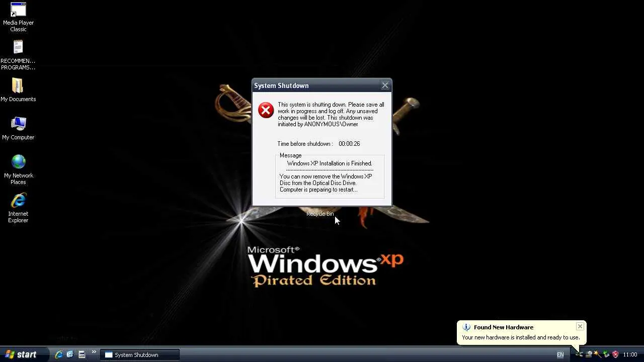The width and height of the screenshot is (644, 362).
Task: Click the window-shaped Quick Launch icon before the chevron
Action: pos(82,354)
